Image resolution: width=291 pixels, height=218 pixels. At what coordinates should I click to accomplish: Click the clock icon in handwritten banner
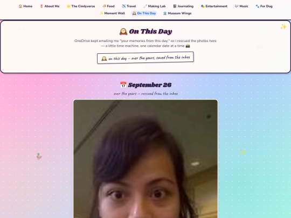[x=104, y=59]
